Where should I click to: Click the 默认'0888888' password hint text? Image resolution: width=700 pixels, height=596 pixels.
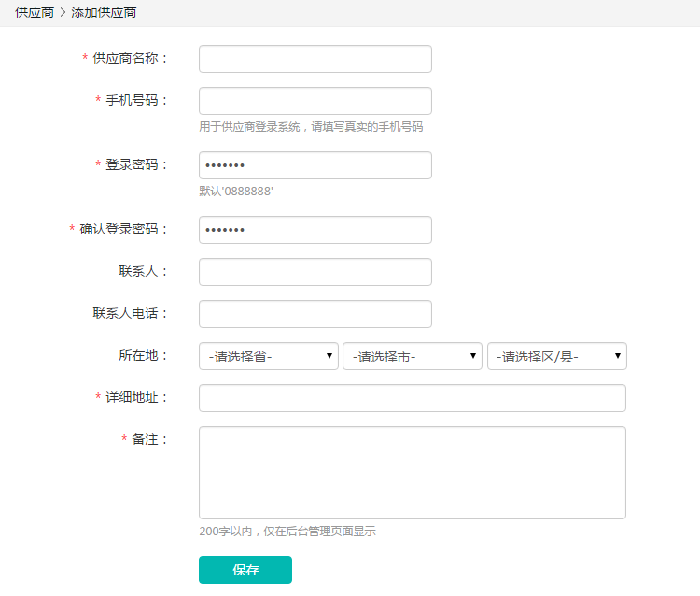(x=236, y=191)
